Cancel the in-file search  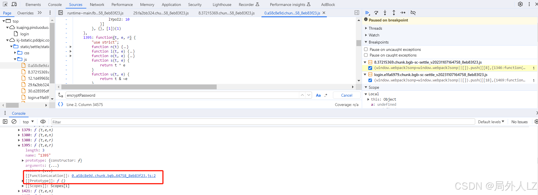pos(347,95)
